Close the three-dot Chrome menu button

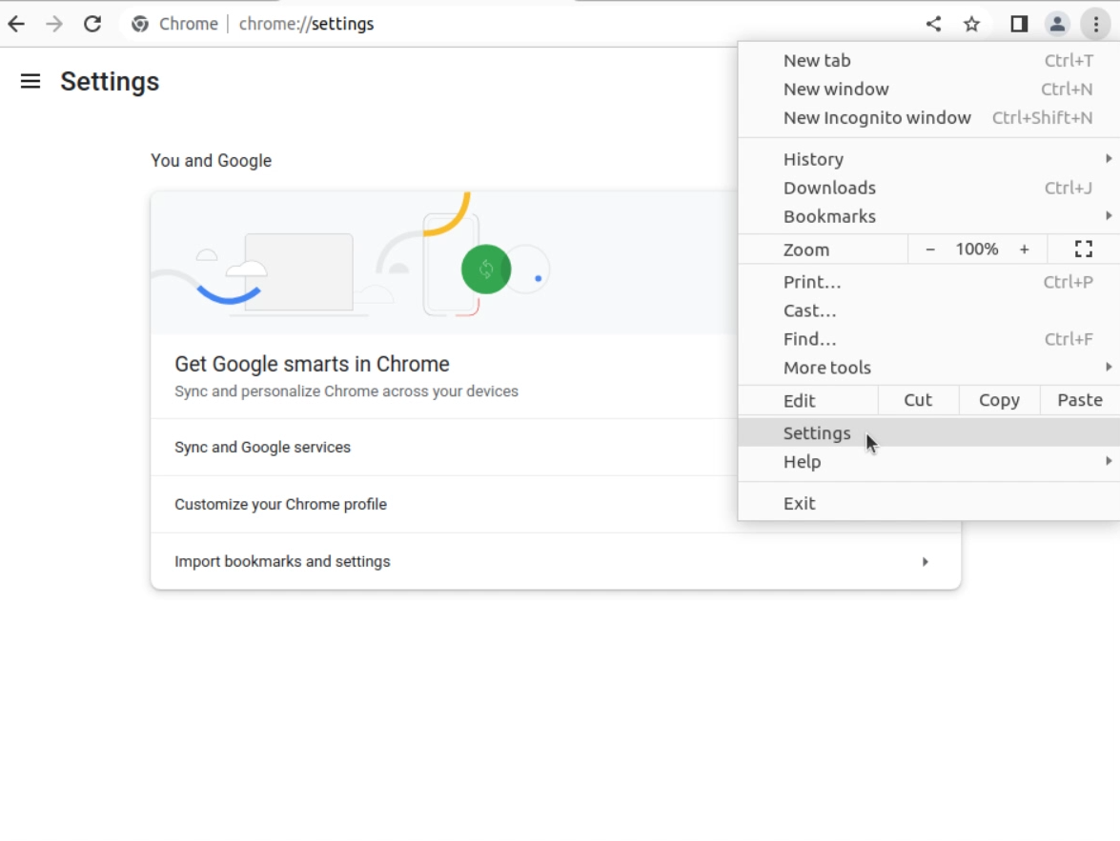(1096, 24)
